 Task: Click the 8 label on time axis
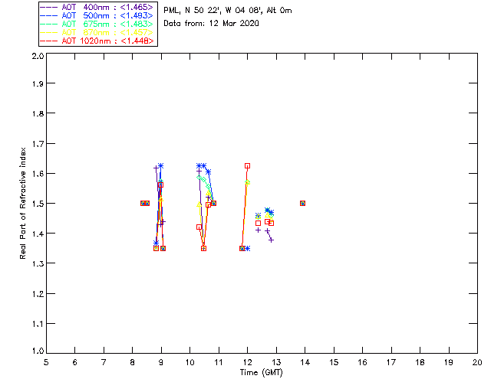coord(132,362)
